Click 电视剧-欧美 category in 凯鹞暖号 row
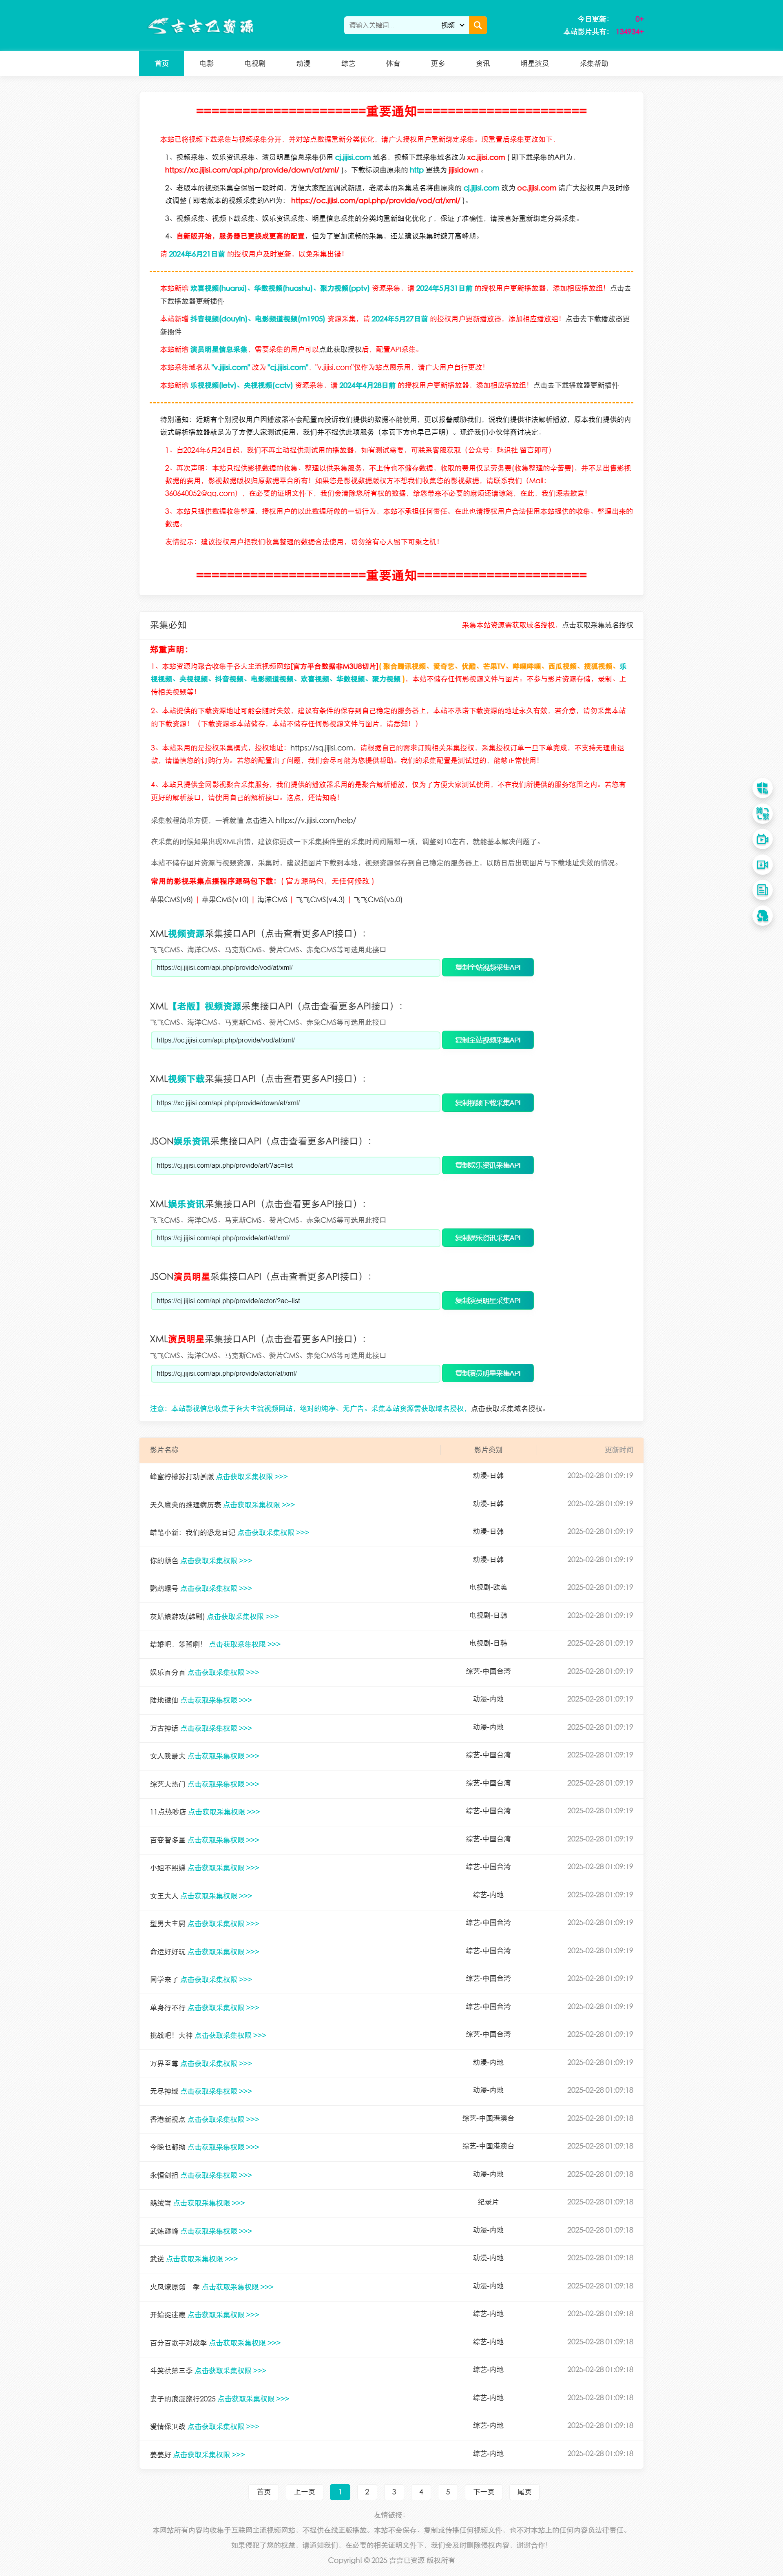This screenshot has width=783, height=2576. [x=488, y=1587]
